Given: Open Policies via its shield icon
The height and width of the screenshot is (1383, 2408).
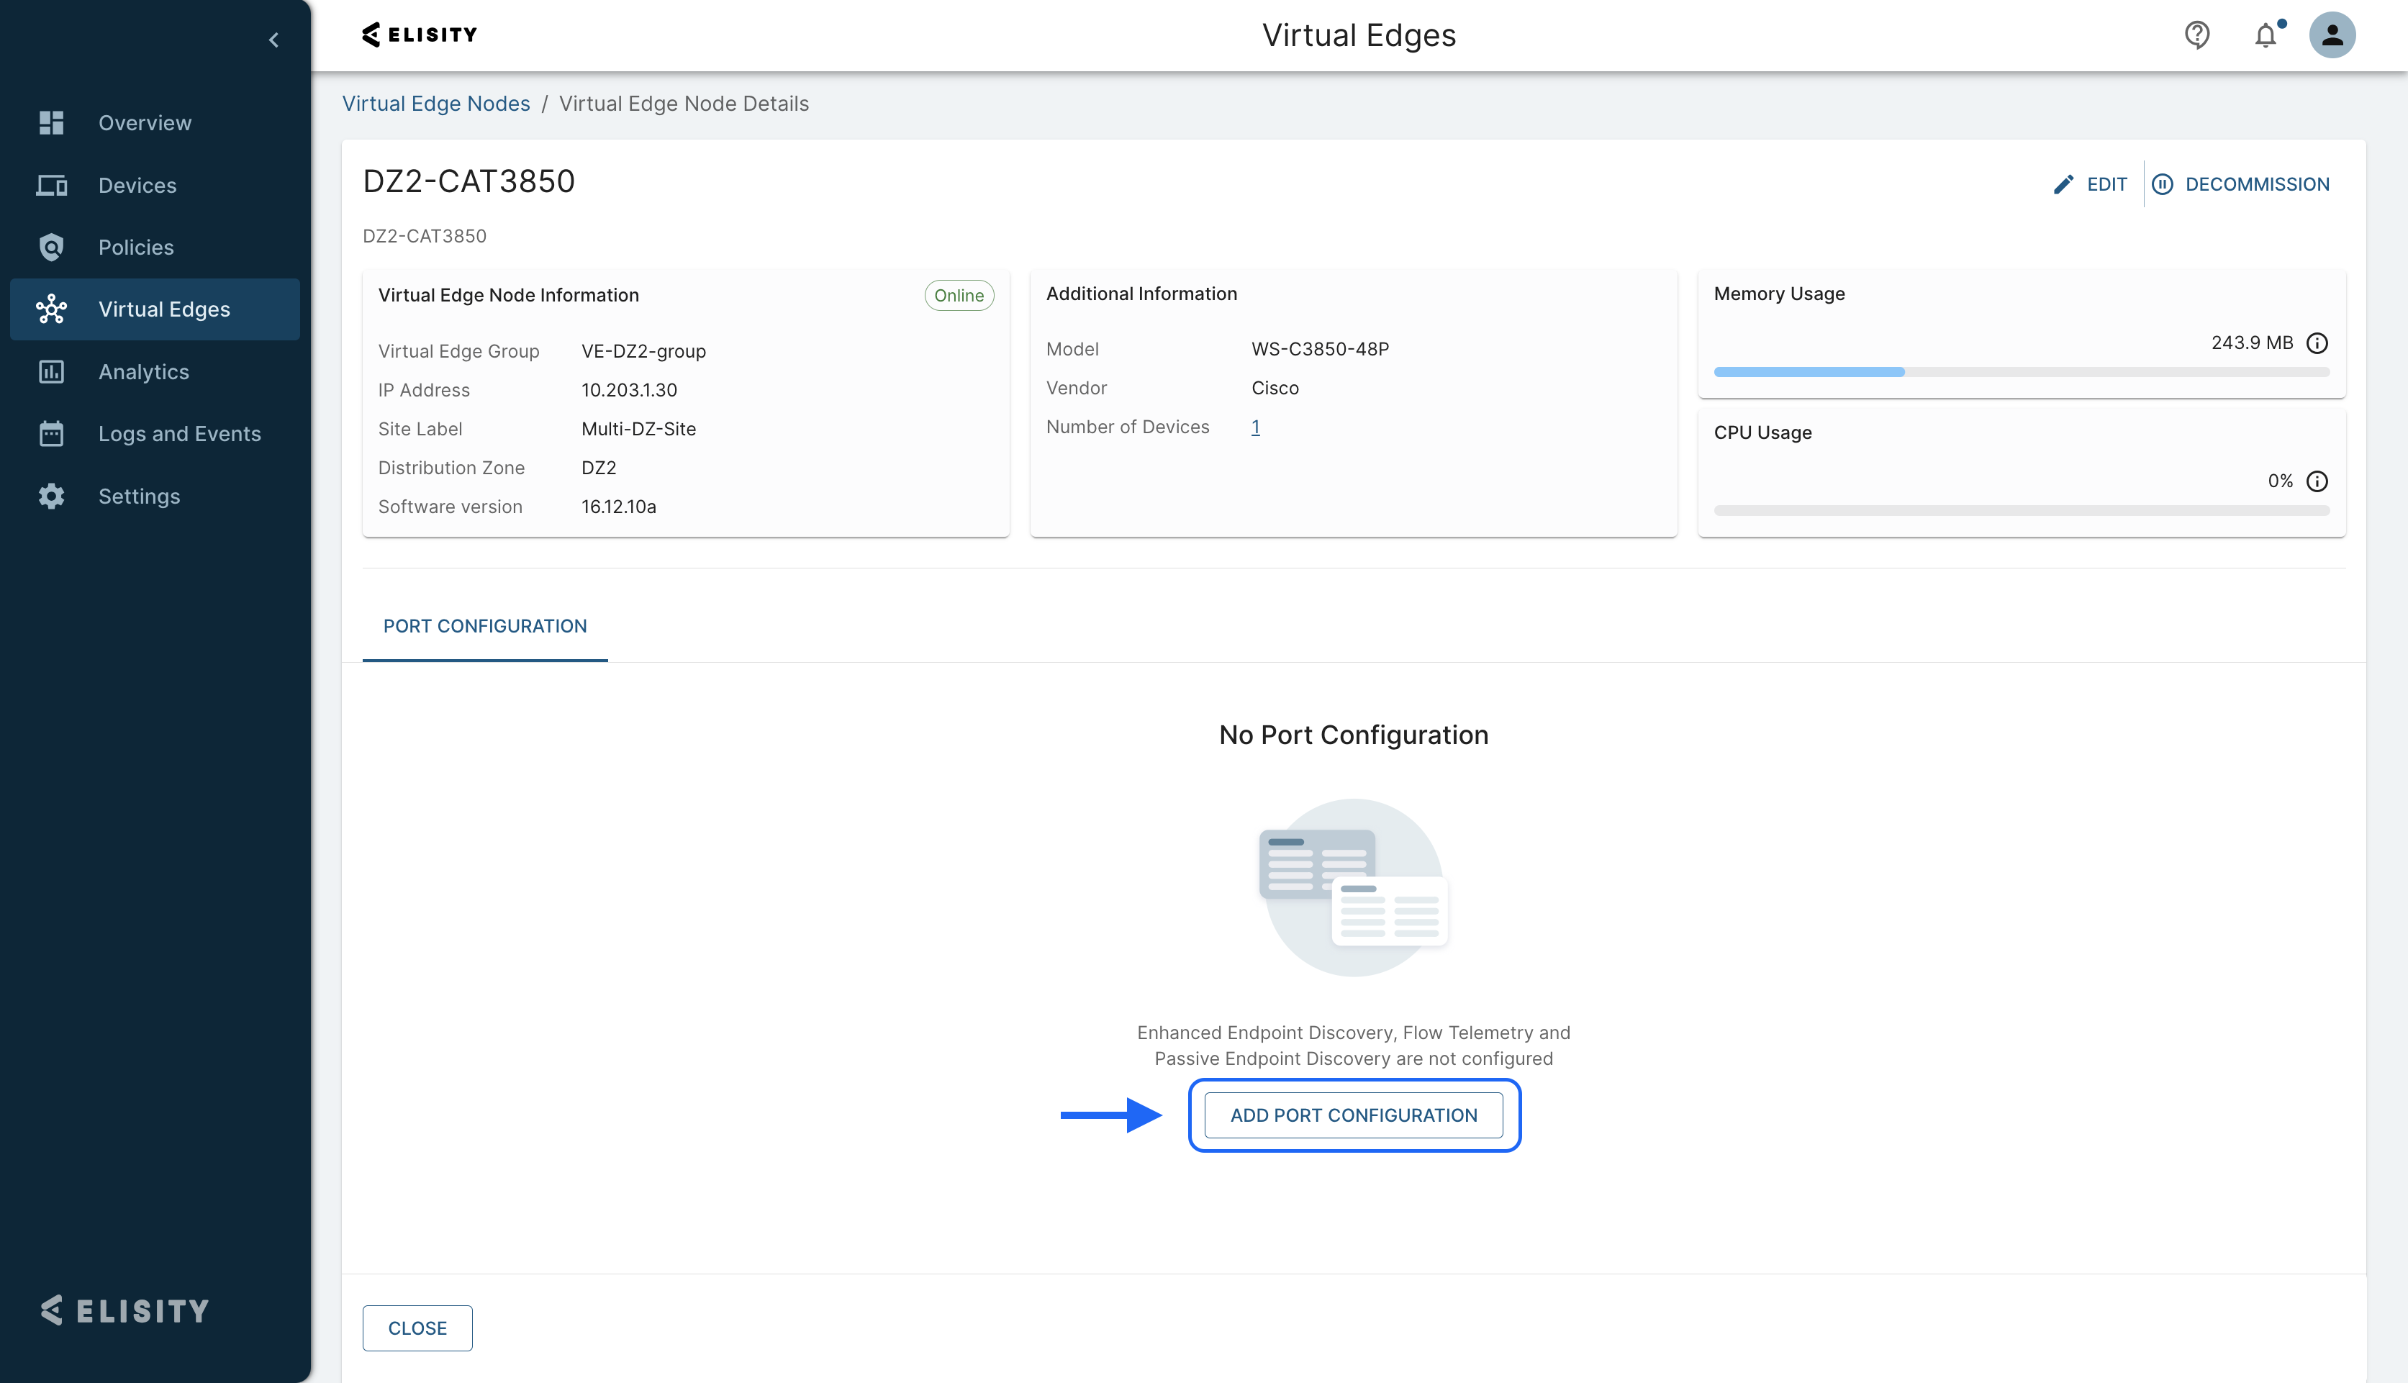Looking at the screenshot, I should (51, 247).
